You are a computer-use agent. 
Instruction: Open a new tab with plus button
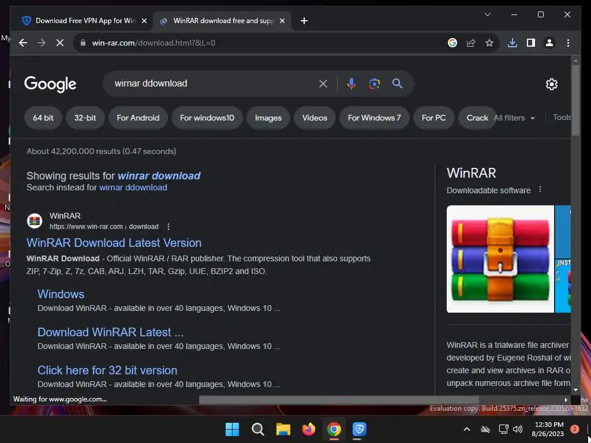click(x=304, y=21)
